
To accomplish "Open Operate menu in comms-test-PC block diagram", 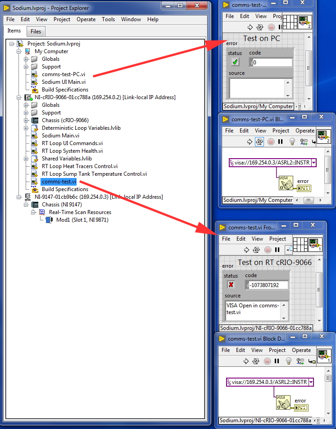I will [x=305, y=131].
